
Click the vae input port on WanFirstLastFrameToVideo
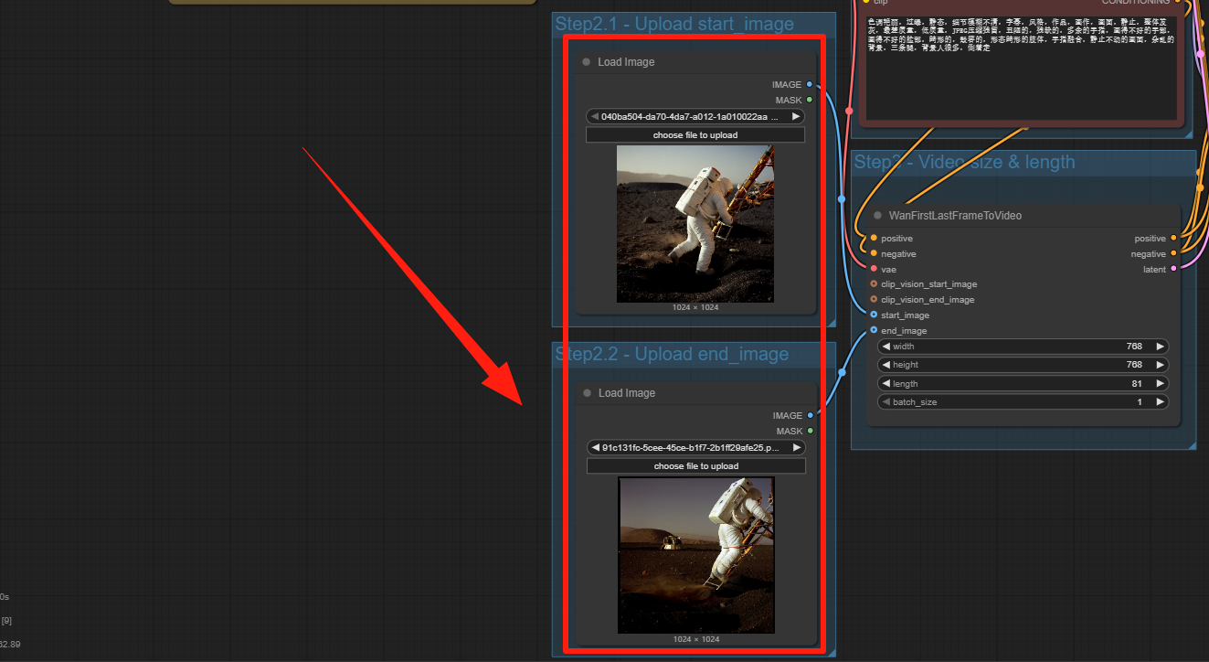874,269
